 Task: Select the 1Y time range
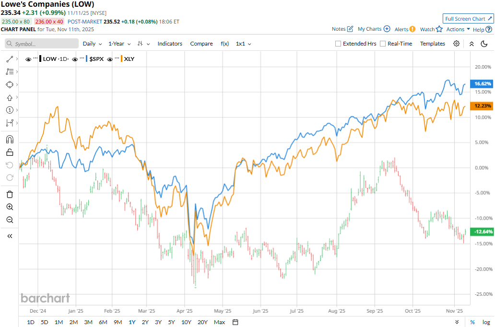132,322
